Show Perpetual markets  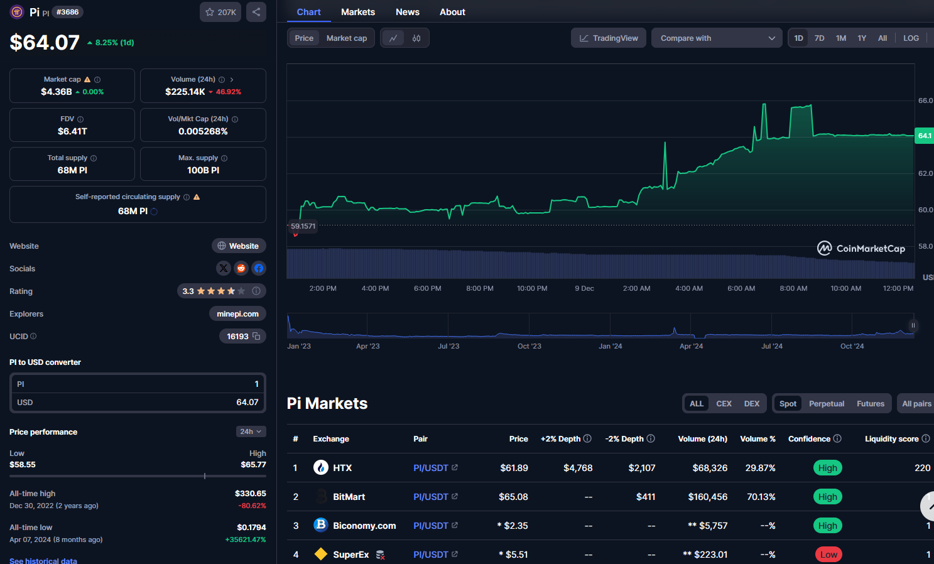(x=827, y=403)
